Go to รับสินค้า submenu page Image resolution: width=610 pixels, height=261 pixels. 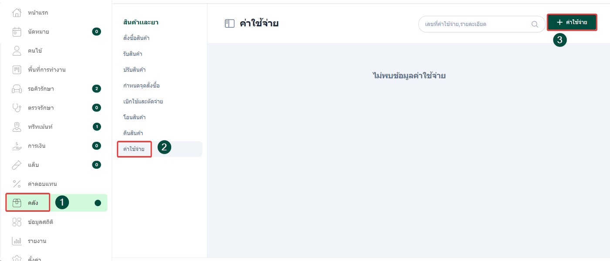[132, 54]
